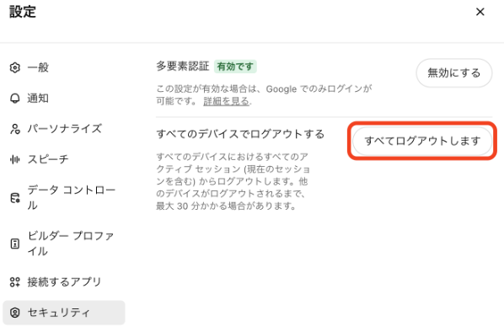Image resolution: width=504 pixels, height=332 pixels.
Task: Select the パーソナライズ menu item
Action: (64, 129)
